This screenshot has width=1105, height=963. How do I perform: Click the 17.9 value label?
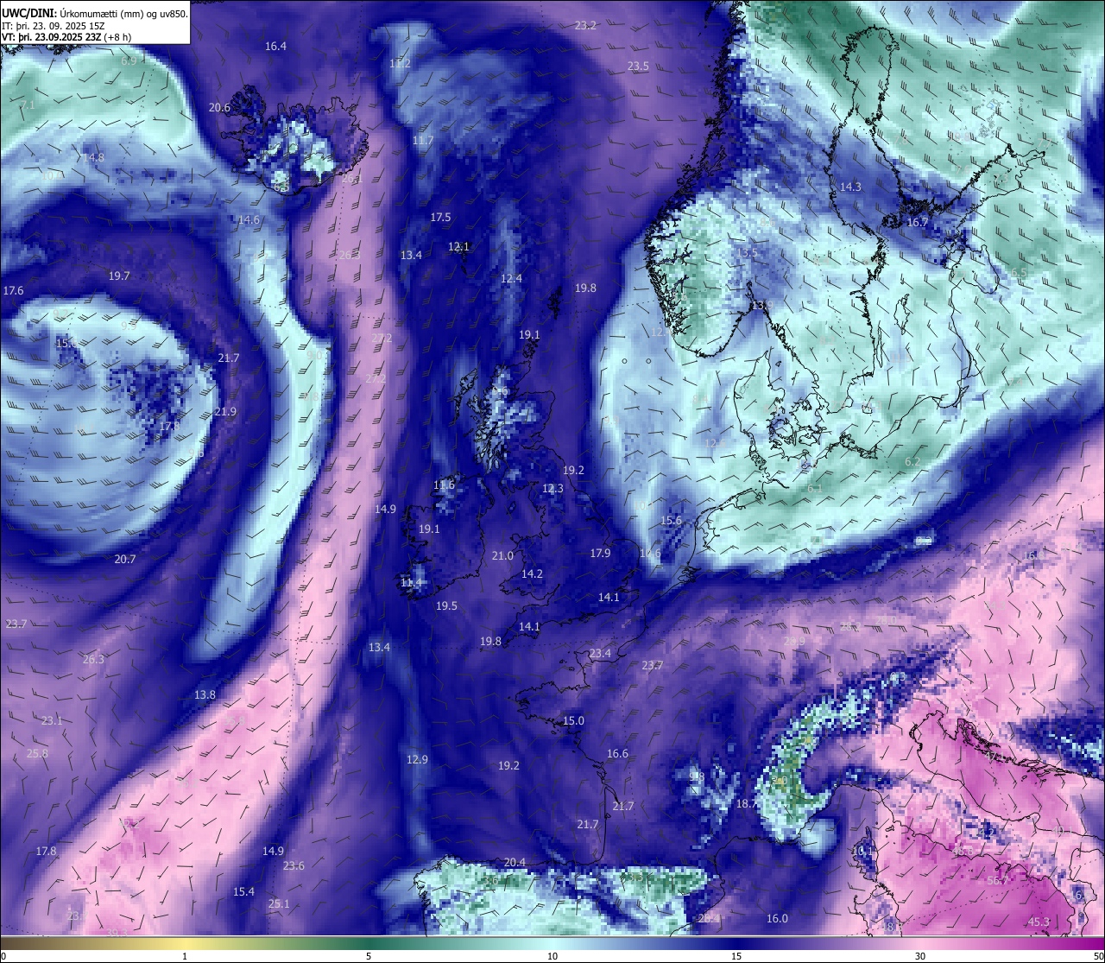(600, 554)
